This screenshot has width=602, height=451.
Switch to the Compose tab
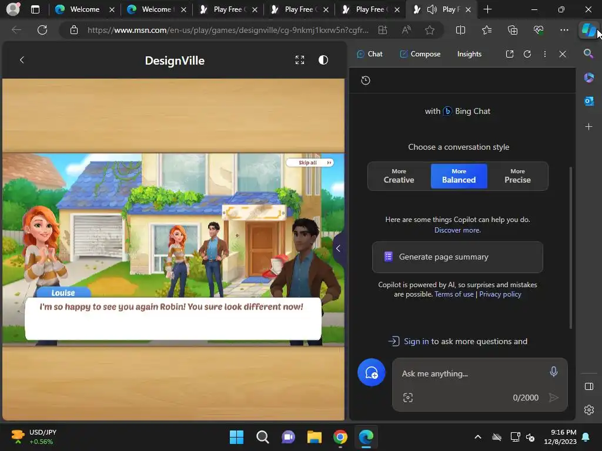(x=420, y=54)
